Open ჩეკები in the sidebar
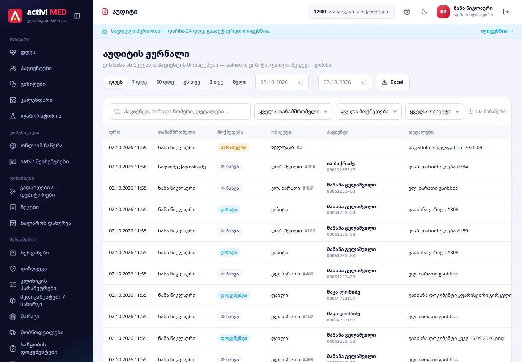 (x=46, y=207)
